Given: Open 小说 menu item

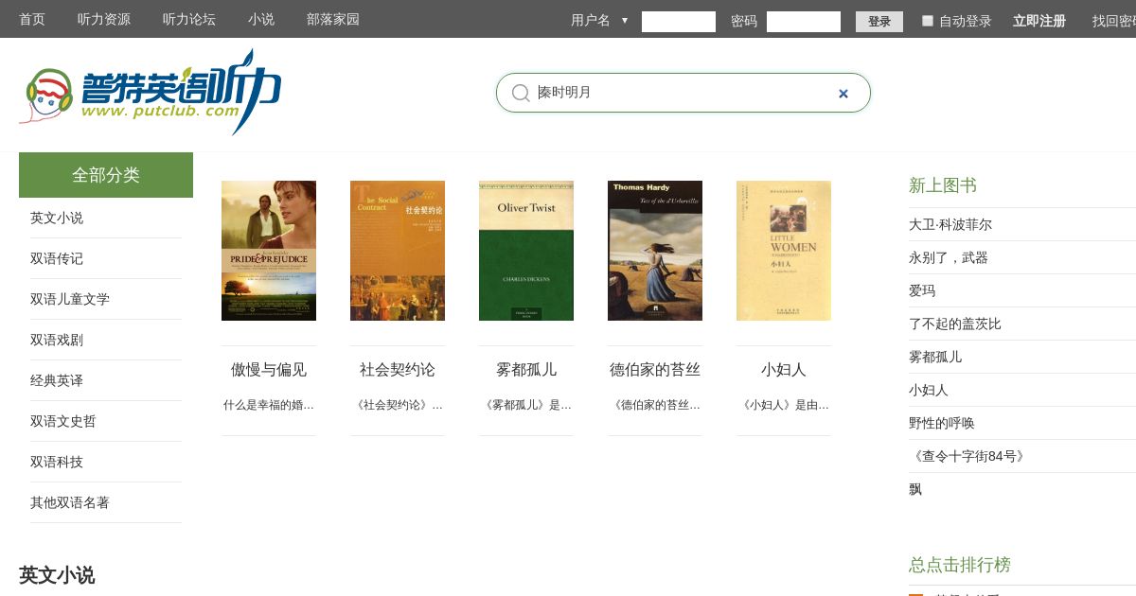Looking at the screenshot, I should click(261, 19).
